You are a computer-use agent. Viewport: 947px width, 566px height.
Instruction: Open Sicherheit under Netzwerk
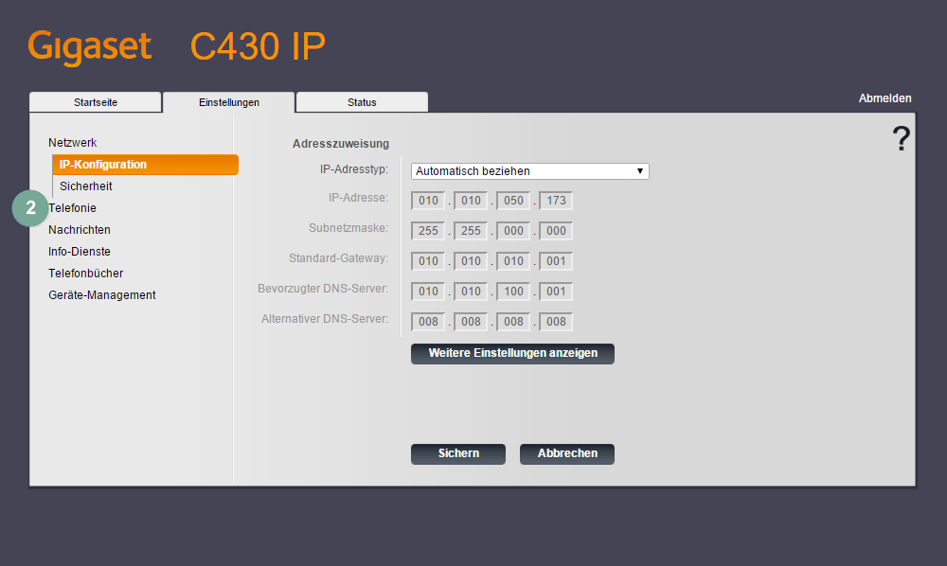[86, 186]
